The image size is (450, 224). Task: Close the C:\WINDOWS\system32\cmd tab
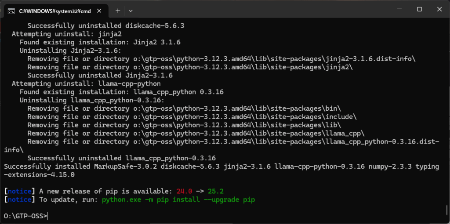pos(99,11)
